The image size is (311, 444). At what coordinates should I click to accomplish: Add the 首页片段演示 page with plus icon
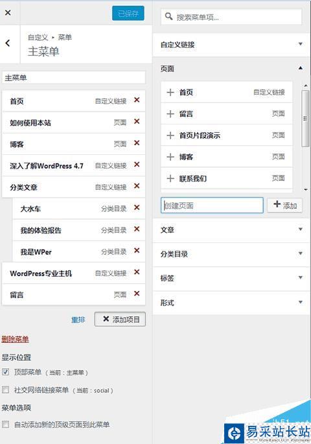pos(170,135)
